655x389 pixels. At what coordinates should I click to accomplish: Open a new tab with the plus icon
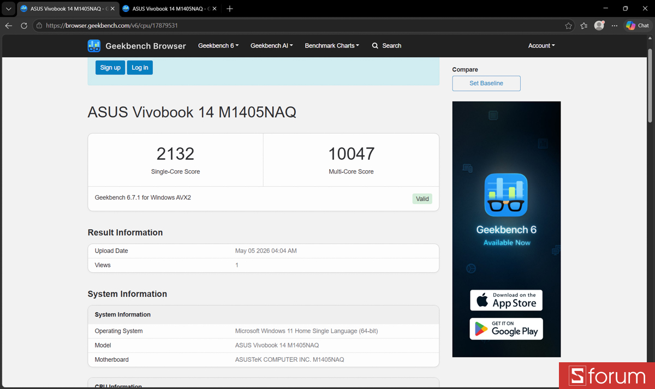tap(230, 9)
